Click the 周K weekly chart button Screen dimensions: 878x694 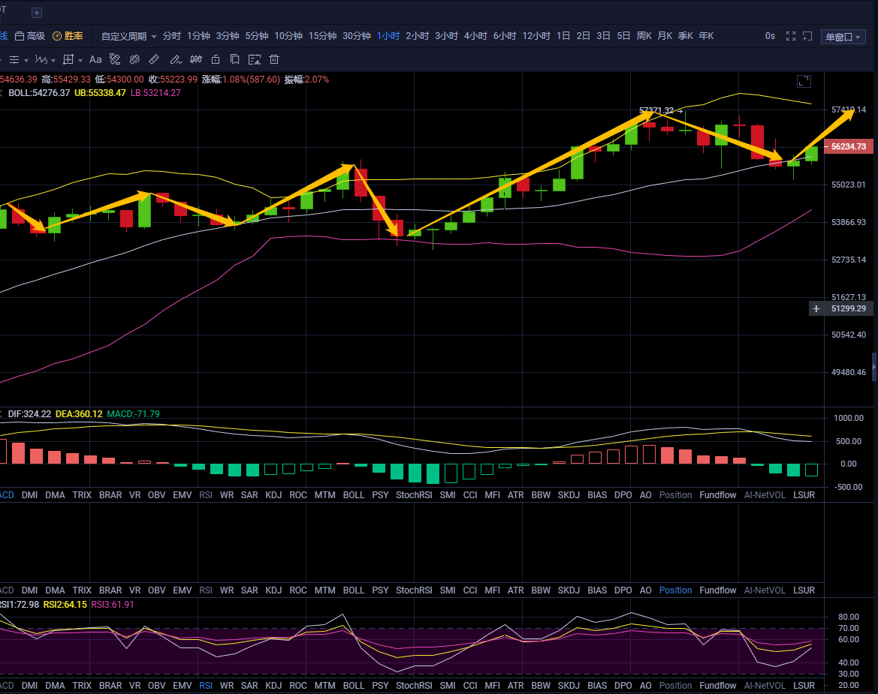(x=644, y=36)
